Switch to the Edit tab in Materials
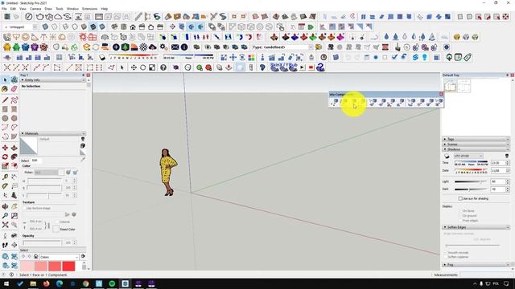Screen dimensions: 515x289 [x=35, y=161]
